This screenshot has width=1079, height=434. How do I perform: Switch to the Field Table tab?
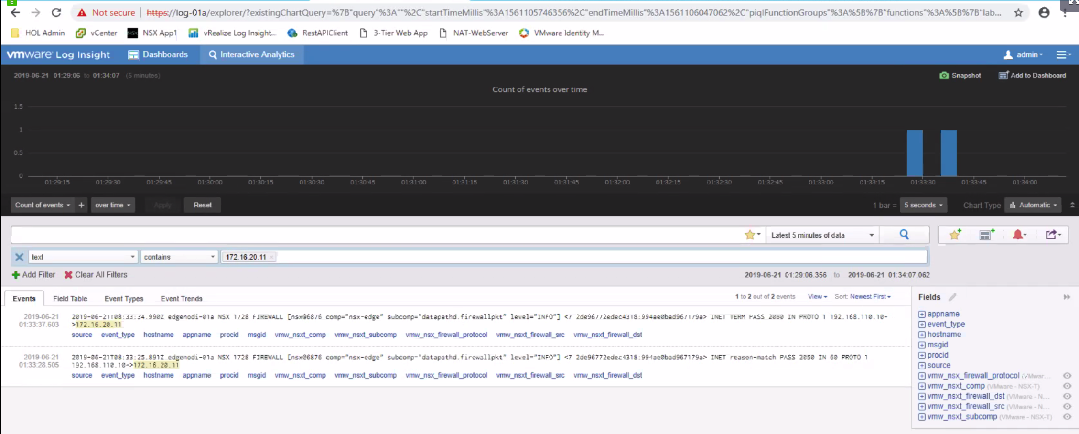70,299
